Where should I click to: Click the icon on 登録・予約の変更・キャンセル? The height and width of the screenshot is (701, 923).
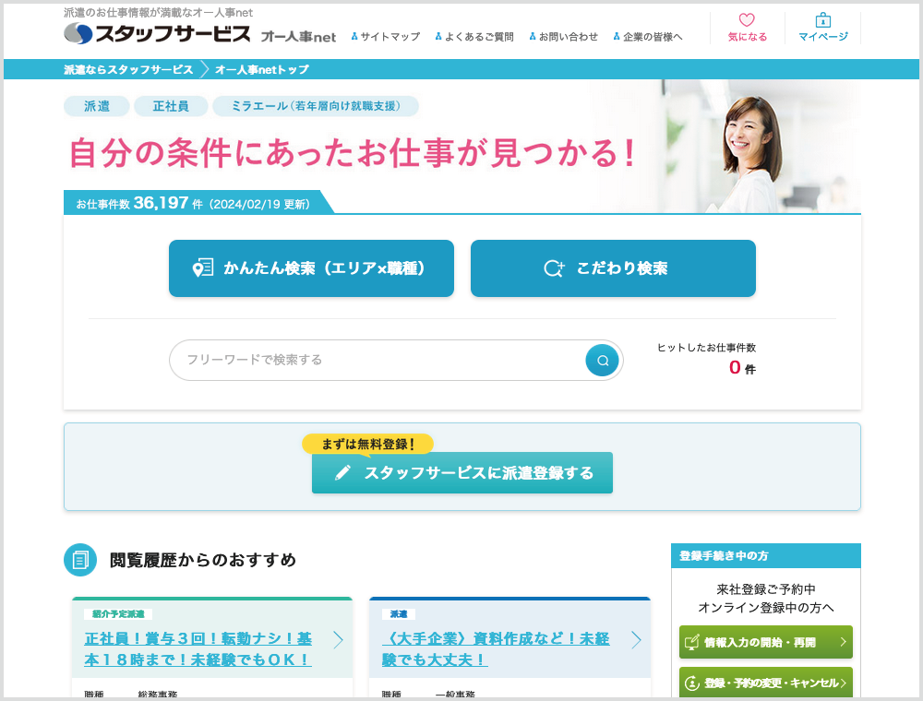(x=692, y=683)
